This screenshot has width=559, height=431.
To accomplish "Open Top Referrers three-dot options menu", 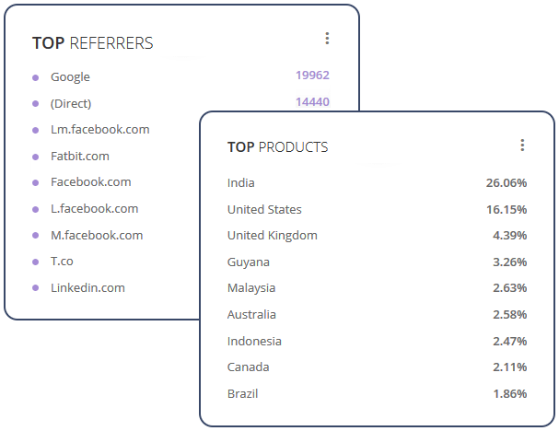I will click(327, 38).
